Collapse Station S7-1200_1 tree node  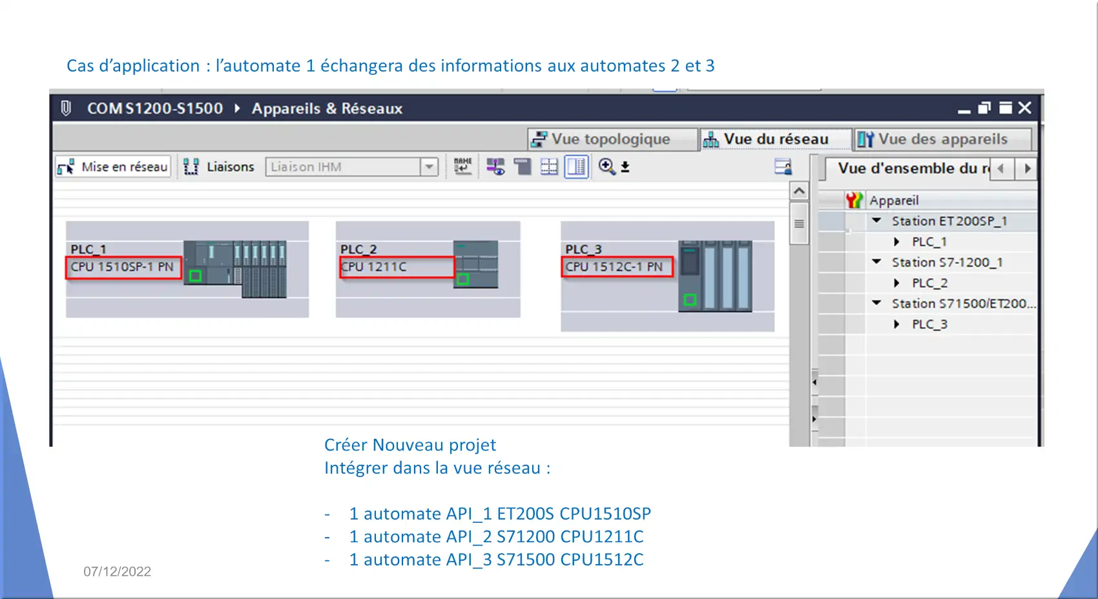(876, 262)
